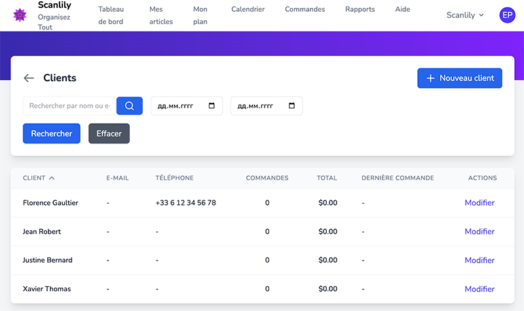Screen dimensions: 524x311
Task: Open the Mon plan page
Action: (200, 15)
